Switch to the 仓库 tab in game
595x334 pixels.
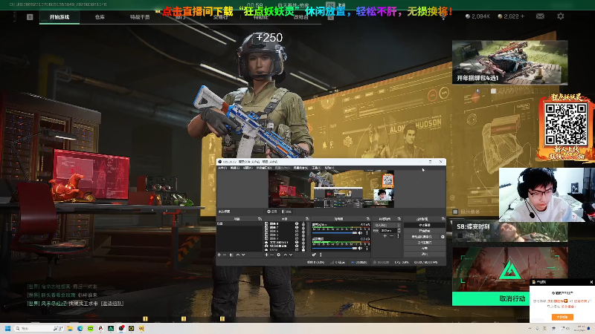[x=100, y=17]
